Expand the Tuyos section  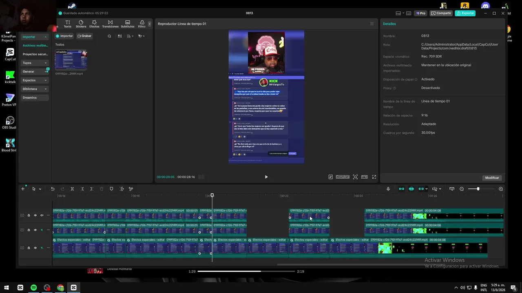(x=45, y=63)
